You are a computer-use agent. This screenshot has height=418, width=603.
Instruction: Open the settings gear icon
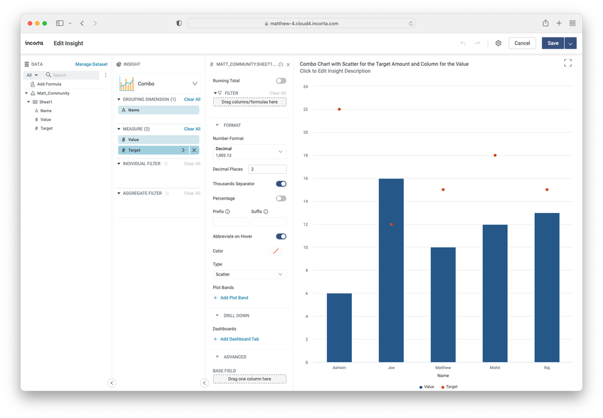tap(498, 43)
